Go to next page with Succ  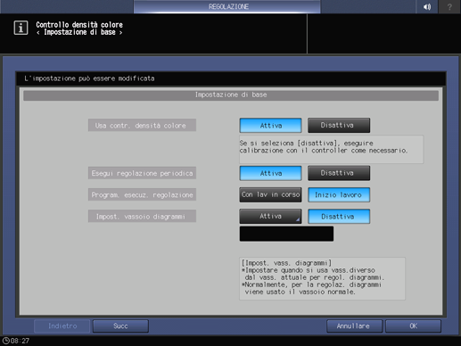[x=120, y=326]
